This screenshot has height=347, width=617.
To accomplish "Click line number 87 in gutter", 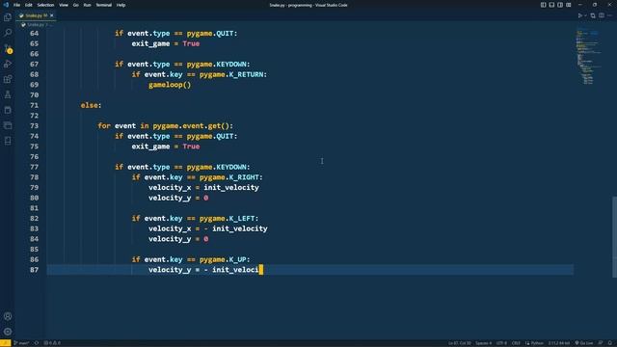I will pyautogui.click(x=35, y=270).
